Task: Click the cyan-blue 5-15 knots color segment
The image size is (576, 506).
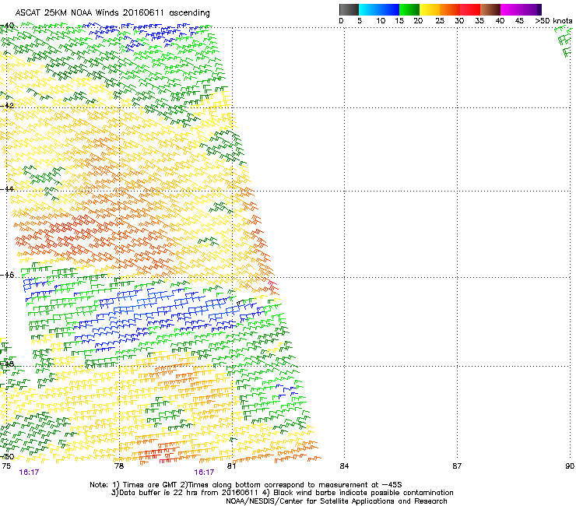Action: click(379, 9)
